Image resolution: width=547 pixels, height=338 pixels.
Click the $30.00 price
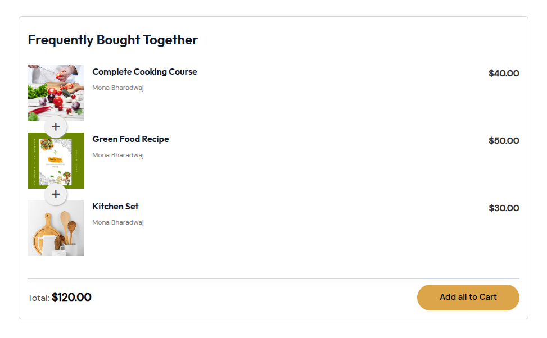pos(504,208)
